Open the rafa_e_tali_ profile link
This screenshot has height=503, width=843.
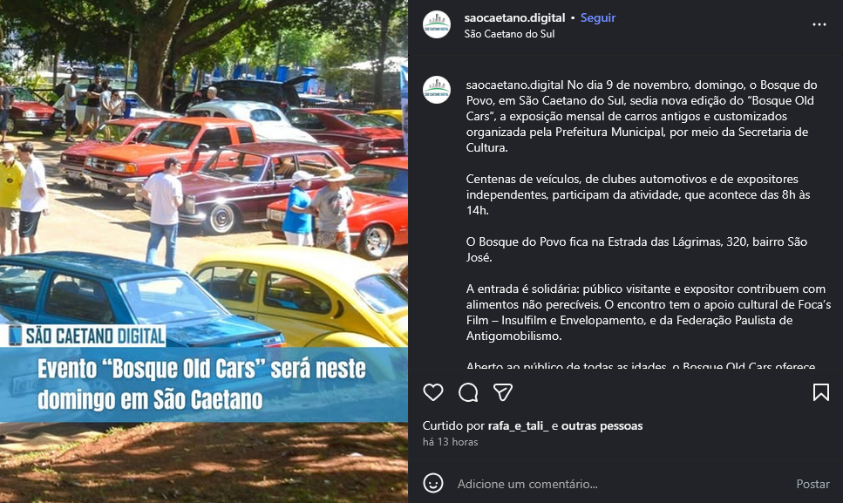click(519, 425)
